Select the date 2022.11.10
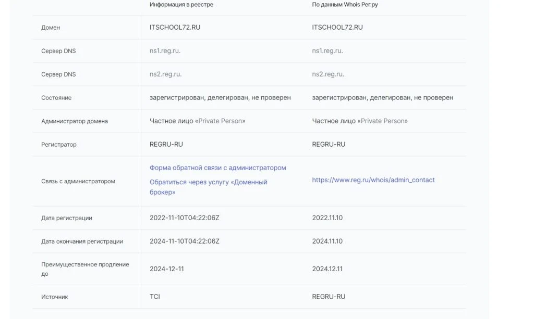Screen dimensions: 534x319 click(327, 218)
